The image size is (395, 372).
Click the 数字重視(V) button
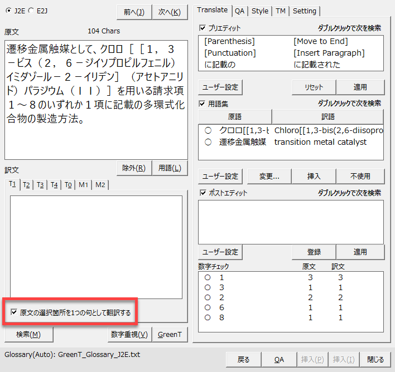click(129, 334)
